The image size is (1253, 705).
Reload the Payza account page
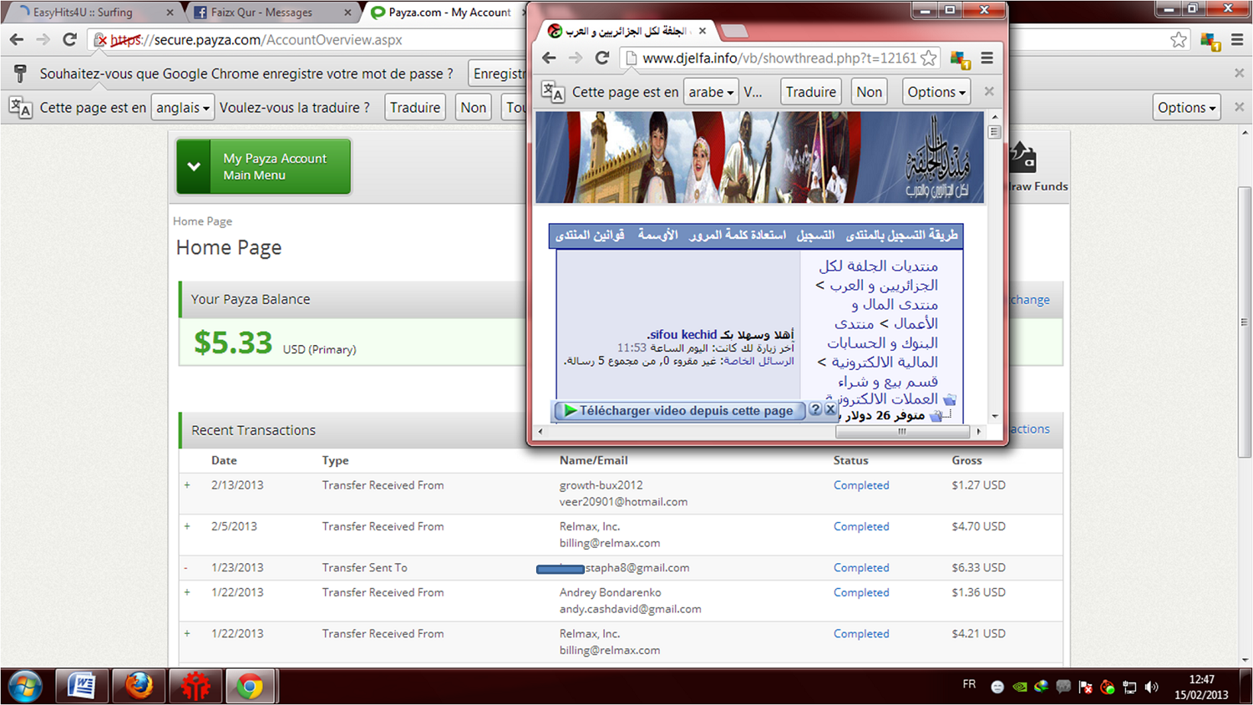70,39
